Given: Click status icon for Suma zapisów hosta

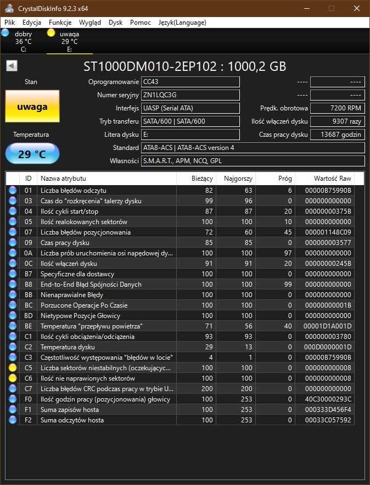Looking at the screenshot, I should point(13,410).
